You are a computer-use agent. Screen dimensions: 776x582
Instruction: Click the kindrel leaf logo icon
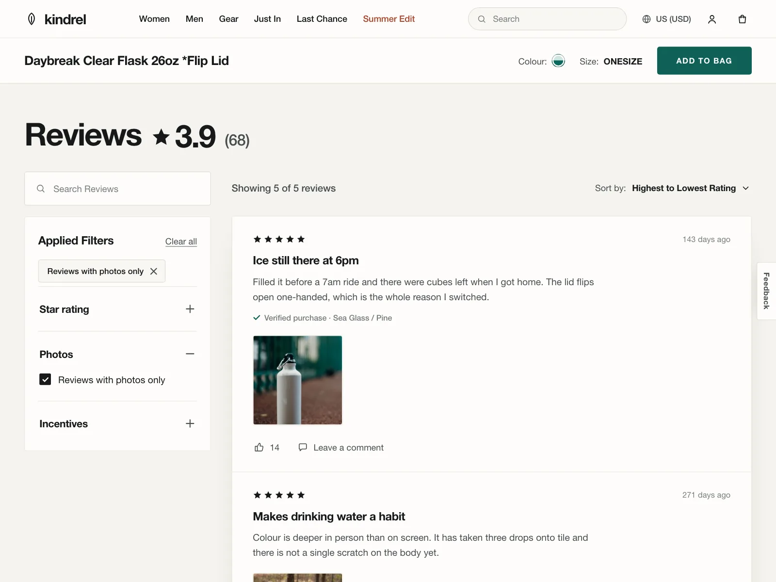[32, 19]
